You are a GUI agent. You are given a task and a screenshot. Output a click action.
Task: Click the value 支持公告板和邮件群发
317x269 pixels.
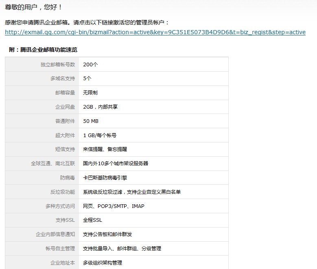[107, 234]
